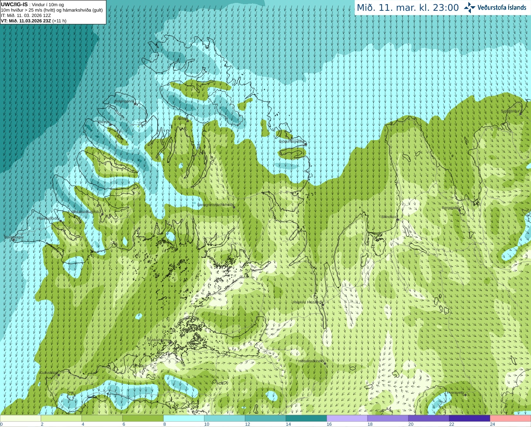The height and width of the screenshot is (427, 531).
Task: Click the Holtavörðuheiði station marker
Action: [x=325, y=364]
